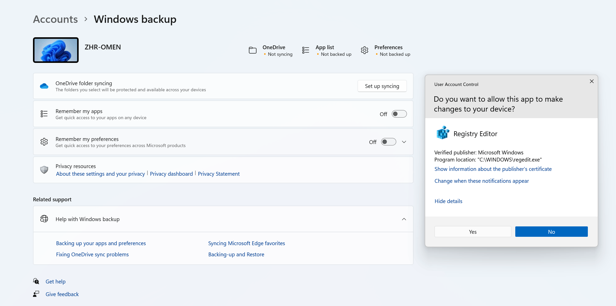
Task: Click the ZHR-OMEN device wallpaper thumbnail
Action: pos(56,50)
